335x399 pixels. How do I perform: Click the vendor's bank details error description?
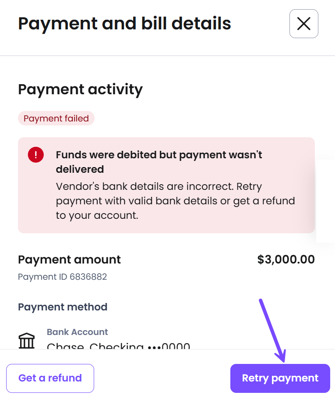pos(175,201)
